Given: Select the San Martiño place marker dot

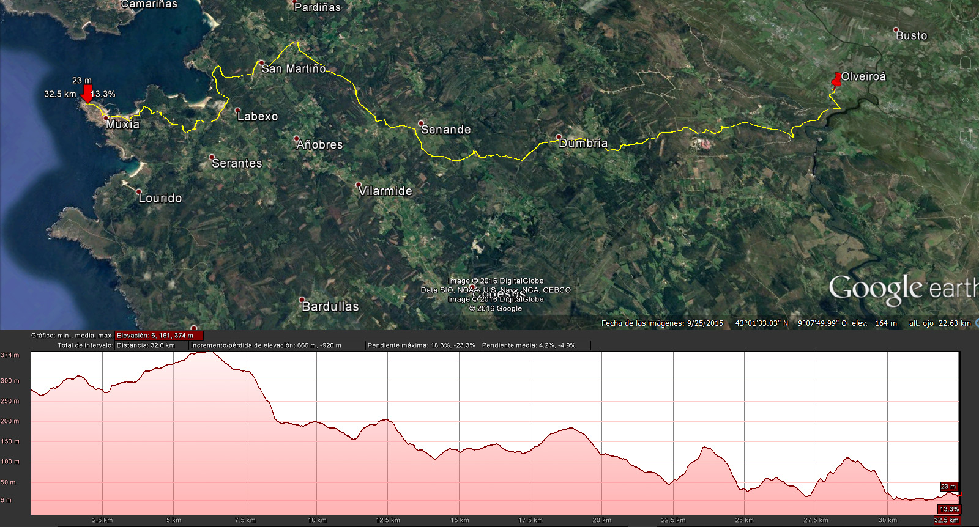Looking at the screenshot, I should coord(261,63).
